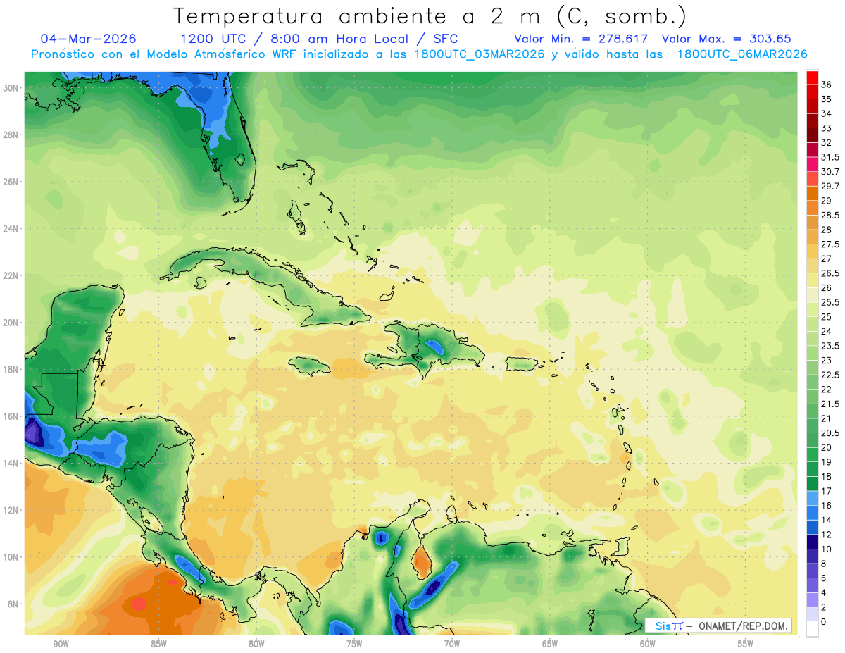Click the '16N' latitude label
Viewport: 845px width, 653px height.
[11, 416]
